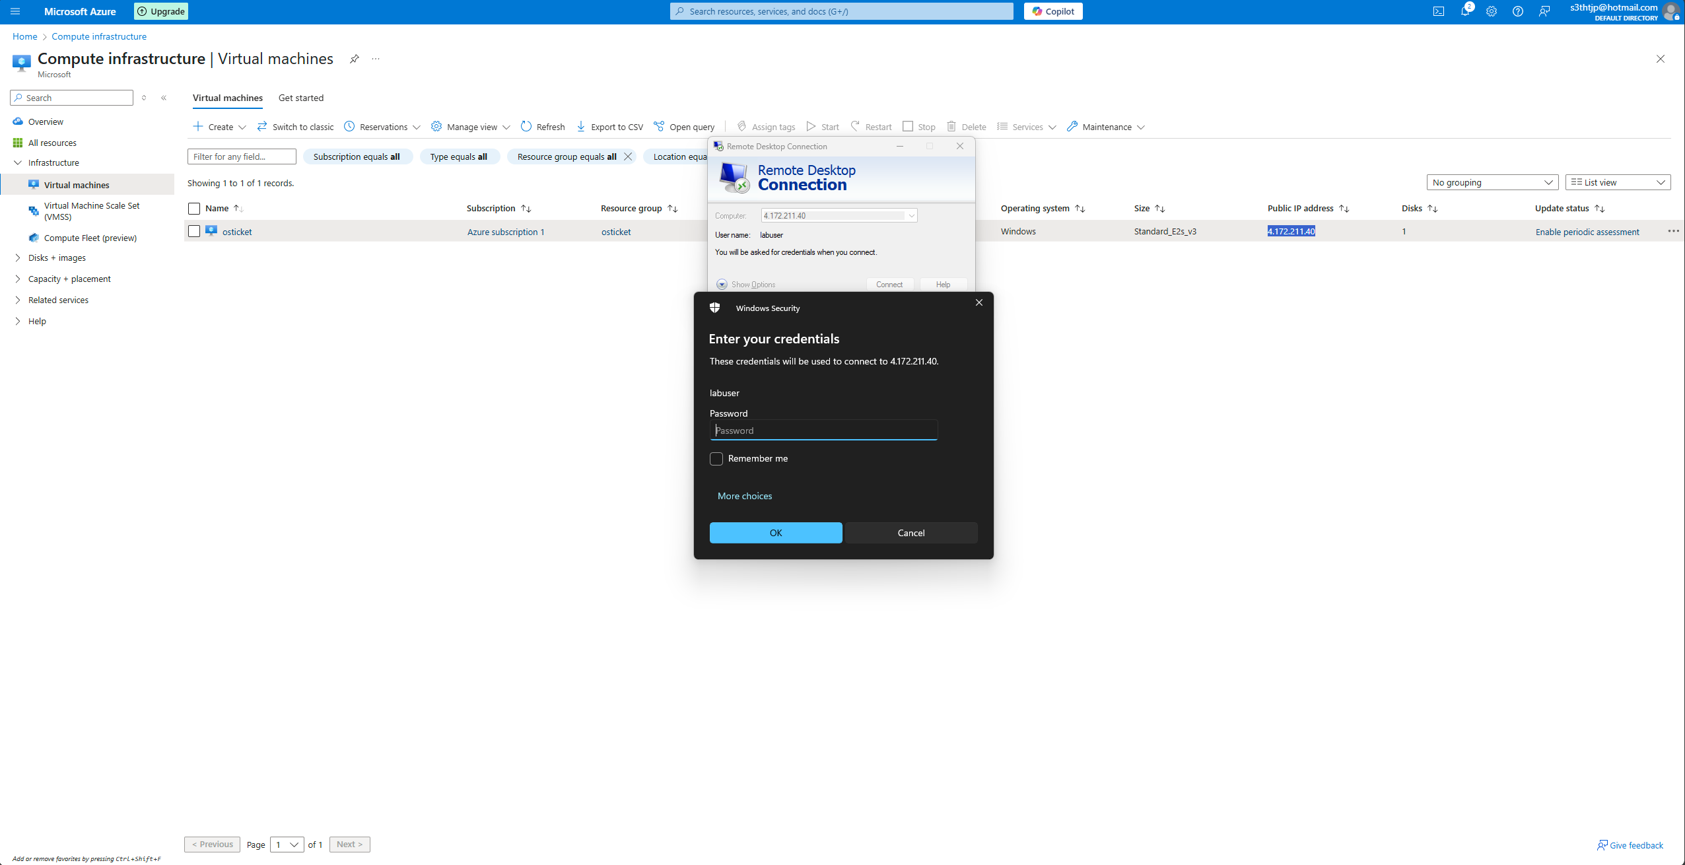The height and width of the screenshot is (865, 1685).
Task: Tick the Remember me checkbox
Action: pos(716,458)
